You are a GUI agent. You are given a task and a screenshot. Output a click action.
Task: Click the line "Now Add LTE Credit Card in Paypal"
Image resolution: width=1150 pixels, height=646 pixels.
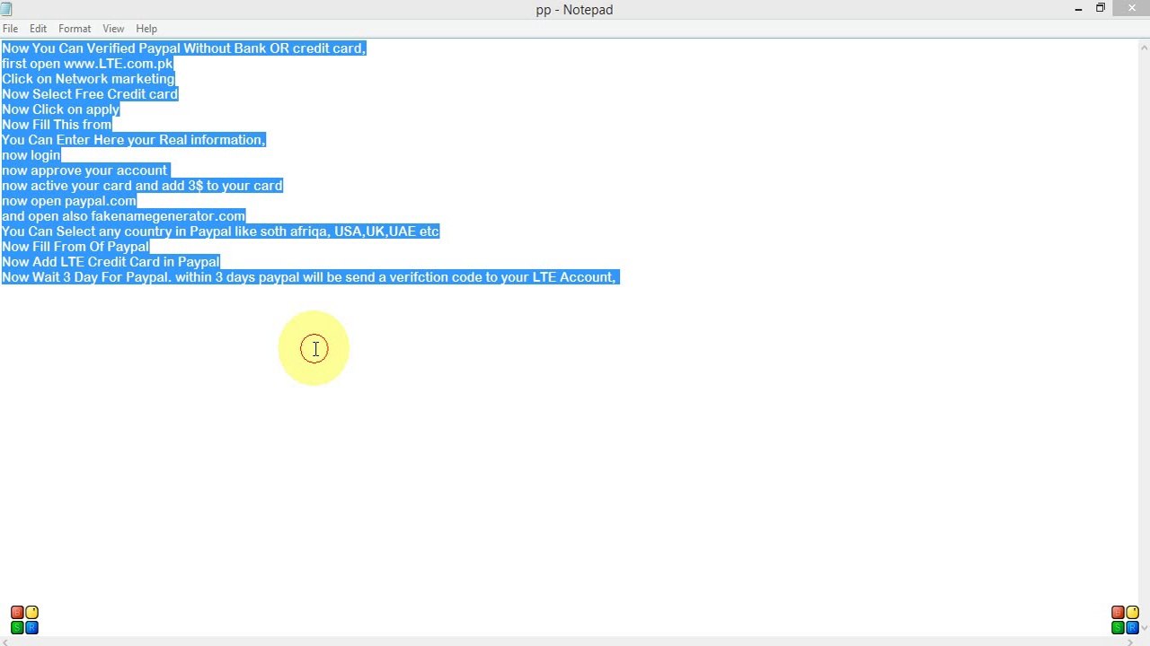111,262
